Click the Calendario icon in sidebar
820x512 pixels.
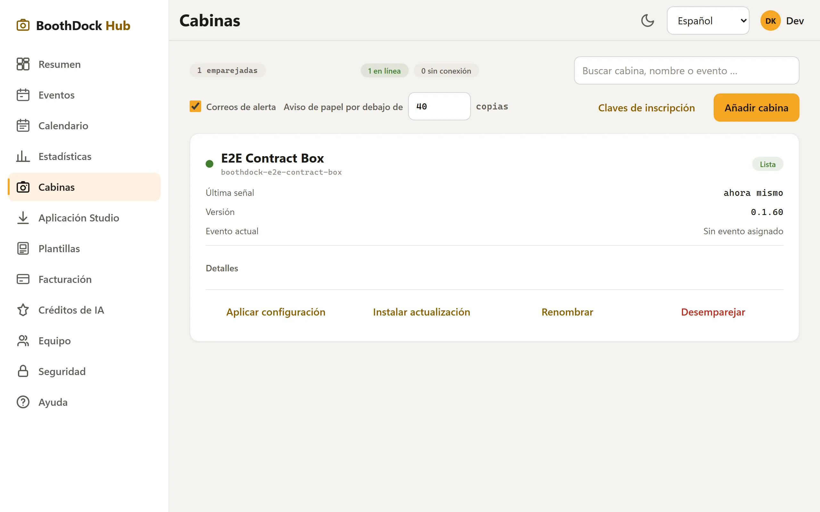[x=23, y=126]
